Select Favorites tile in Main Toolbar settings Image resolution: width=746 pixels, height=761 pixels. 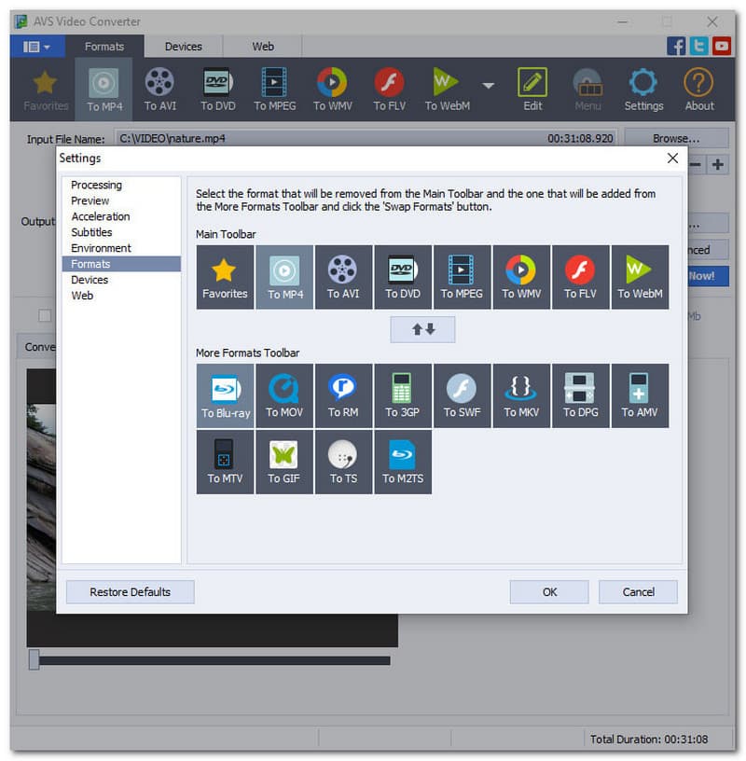[x=226, y=277]
